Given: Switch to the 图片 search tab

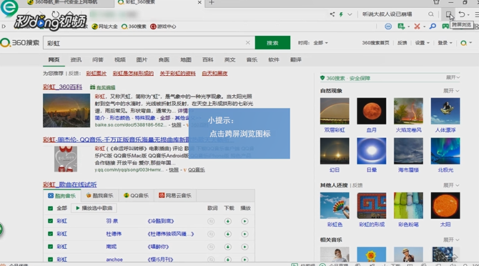Looking at the screenshot, I should click(142, 60).
